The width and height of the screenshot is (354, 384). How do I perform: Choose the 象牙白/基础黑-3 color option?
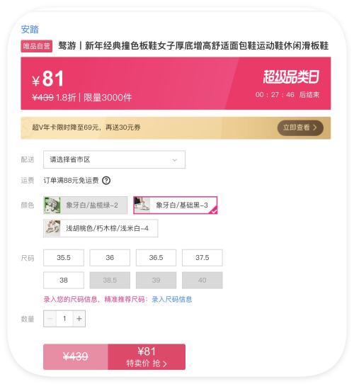(176, 205)
